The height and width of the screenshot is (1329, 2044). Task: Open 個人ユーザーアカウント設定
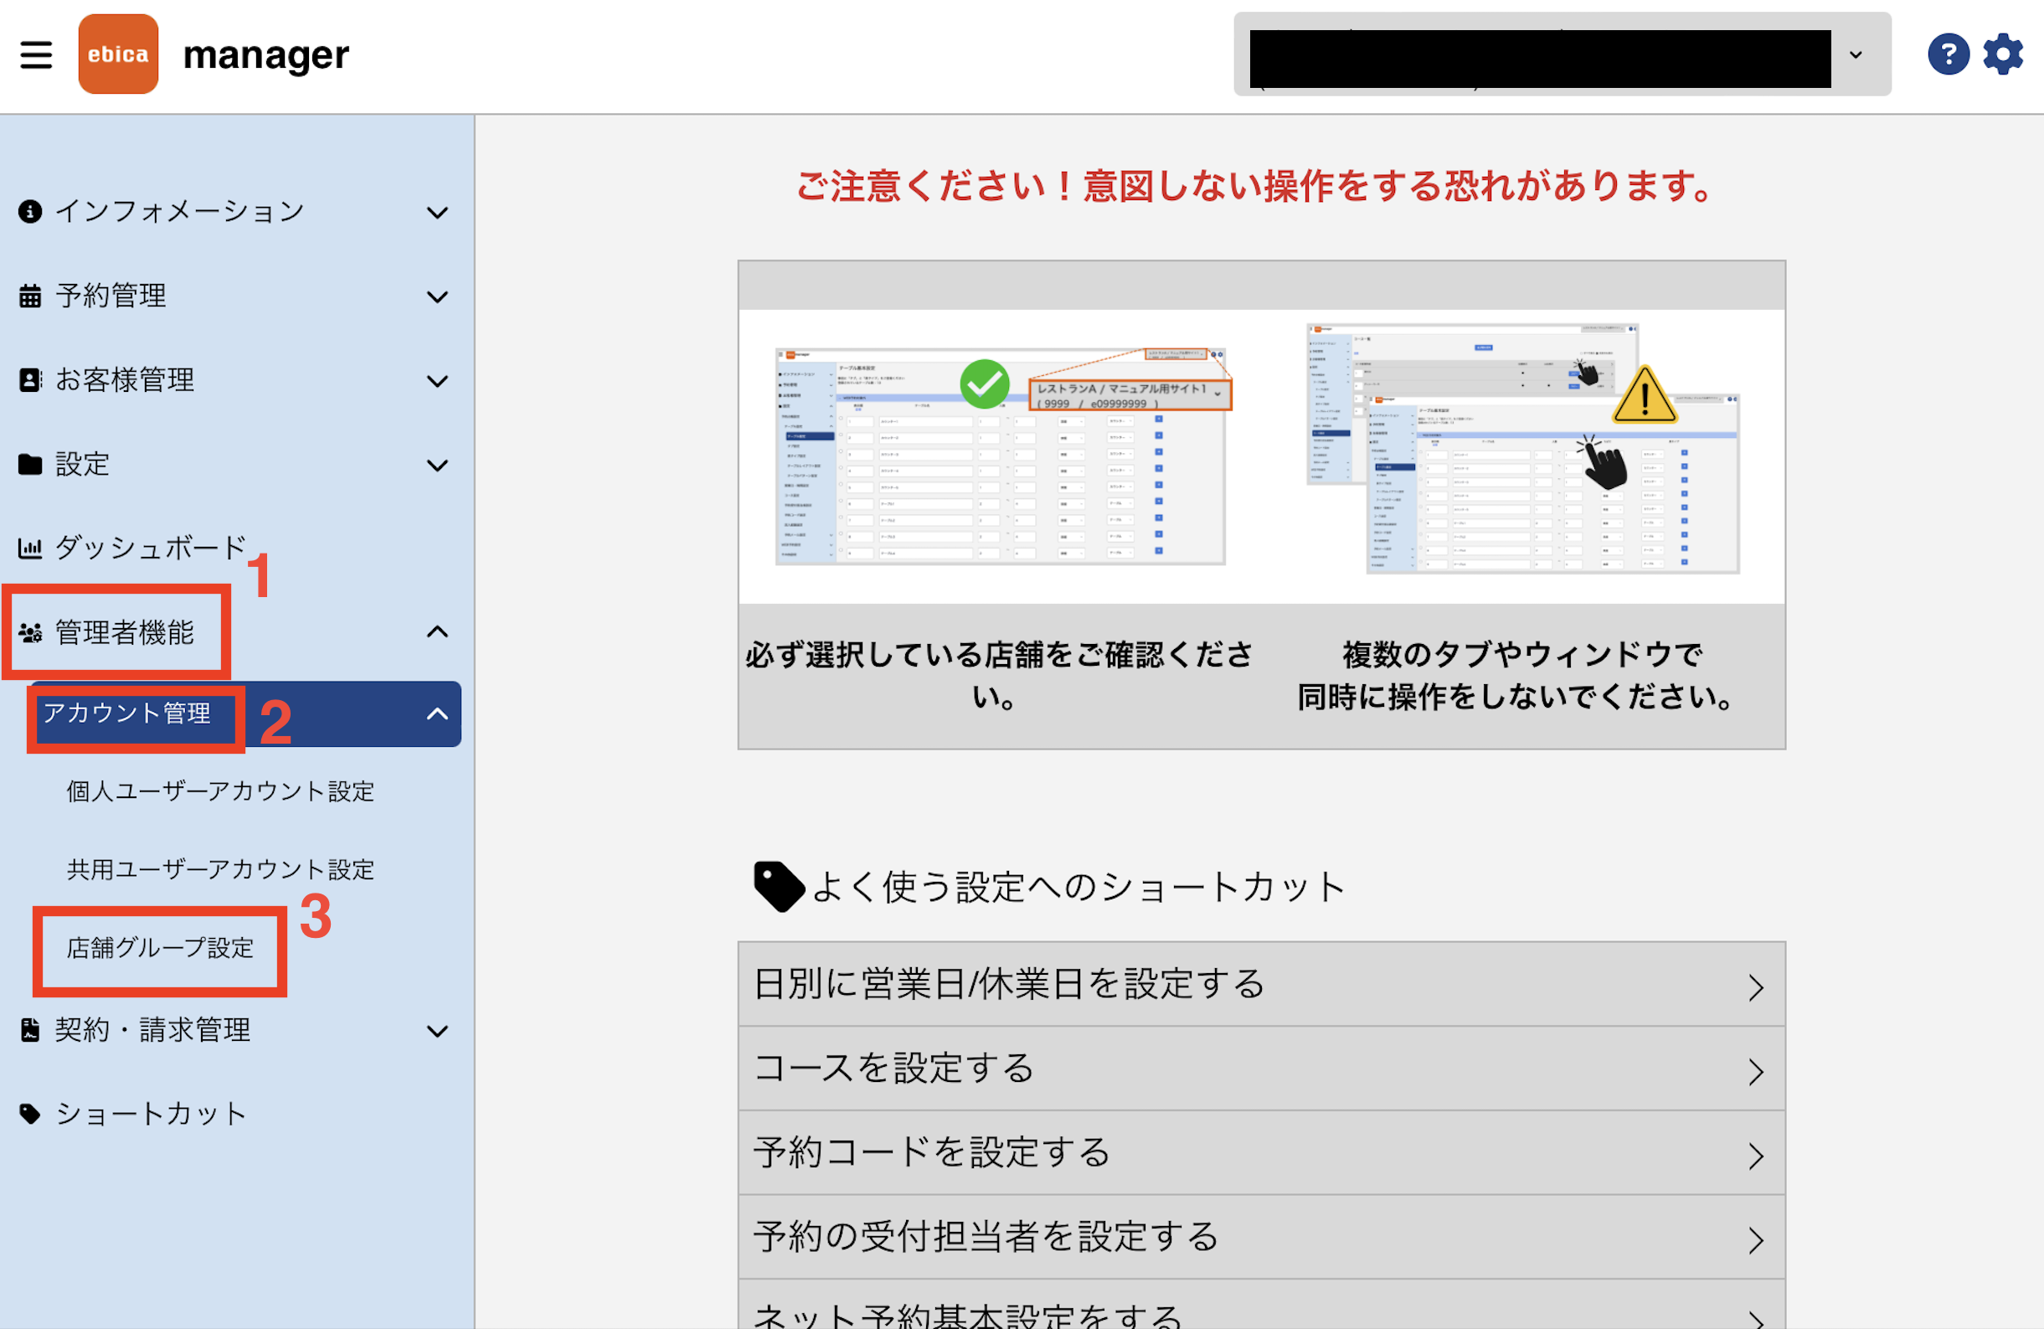[221, 791]
